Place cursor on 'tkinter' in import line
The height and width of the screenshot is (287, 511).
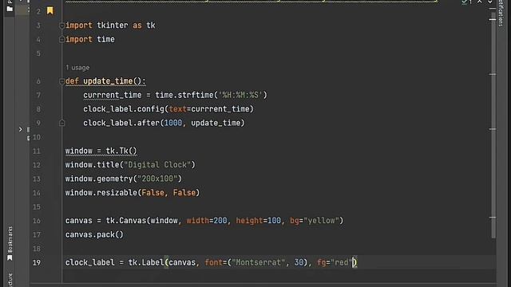click(x=113, y=26)
